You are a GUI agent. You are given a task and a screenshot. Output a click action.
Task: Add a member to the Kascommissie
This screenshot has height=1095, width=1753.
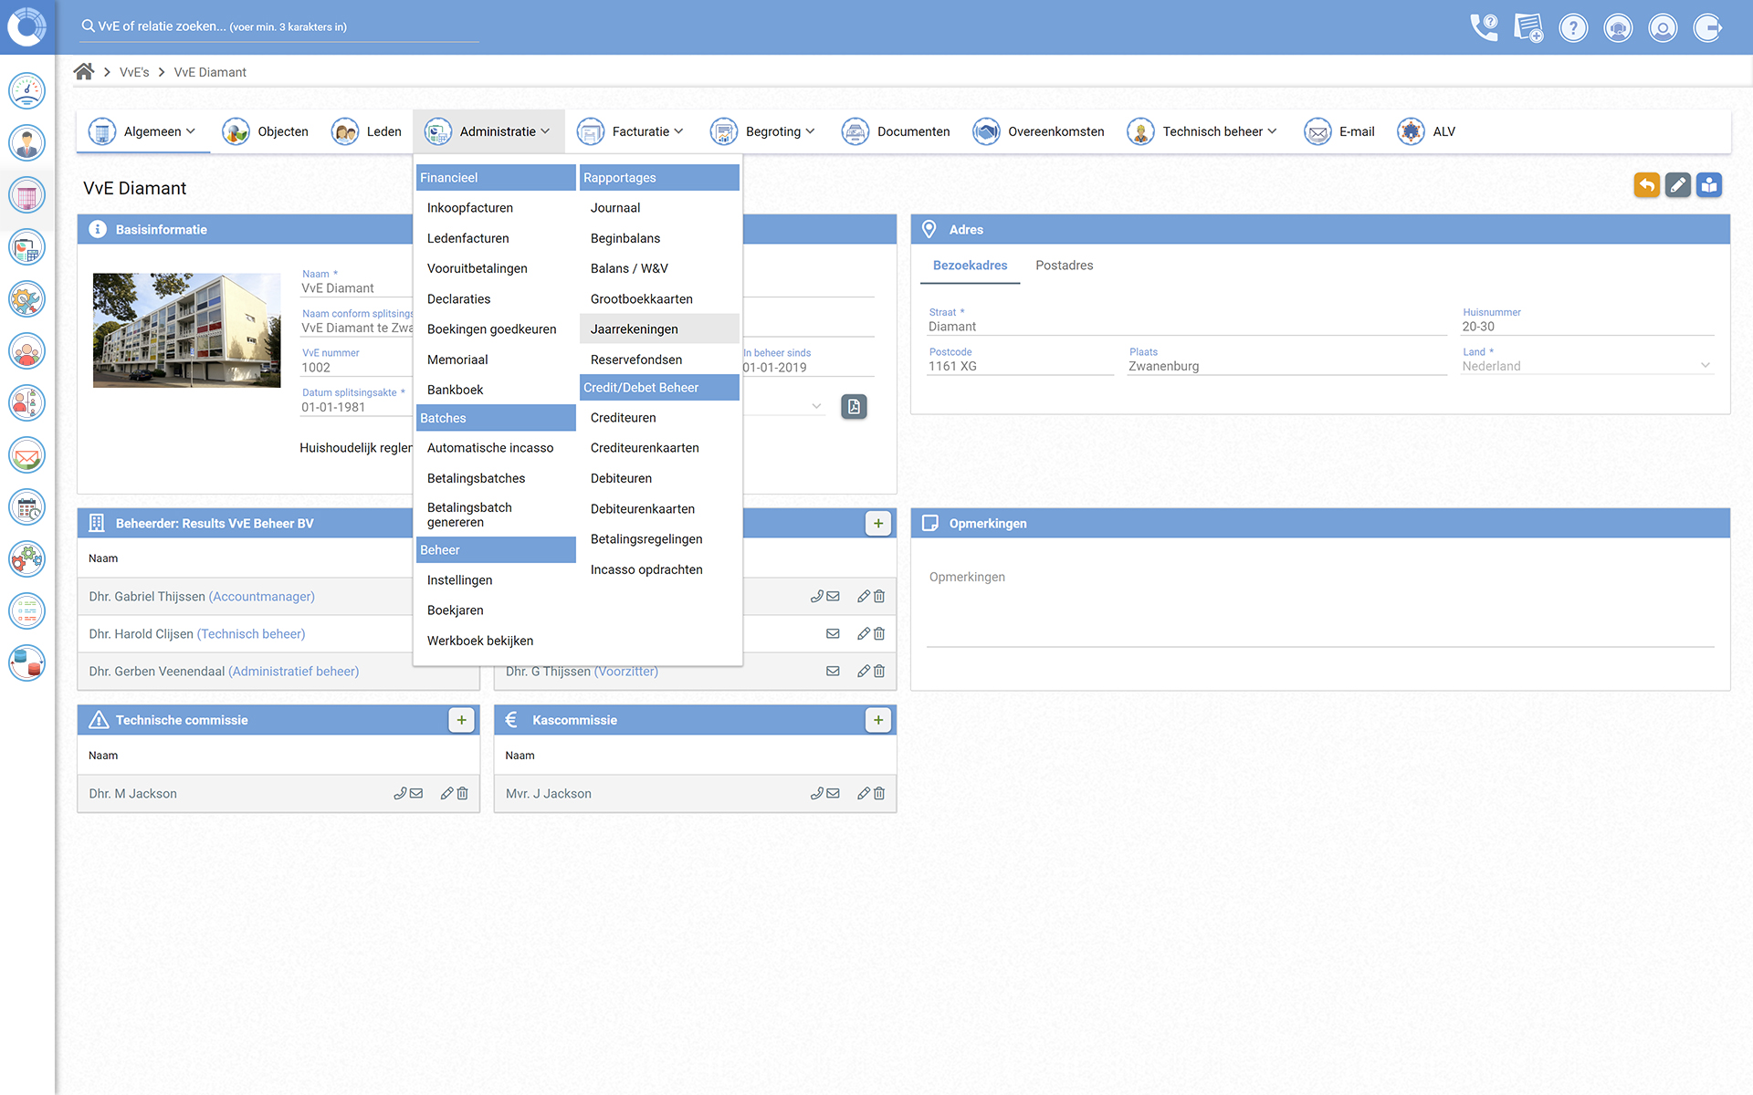pos(877,719)
